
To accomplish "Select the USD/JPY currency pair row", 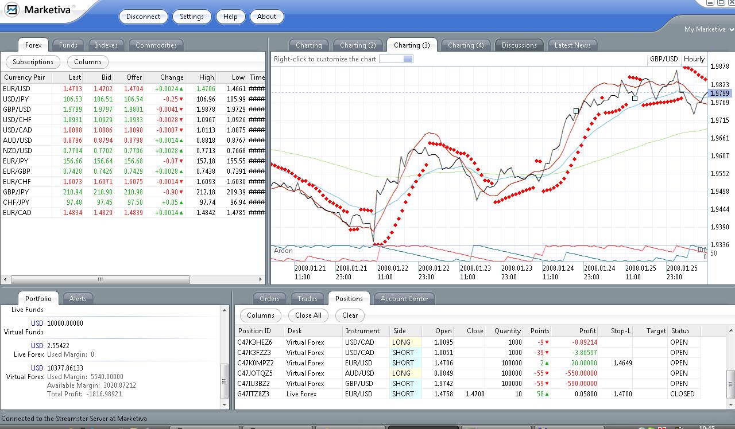I will point(133,99).
